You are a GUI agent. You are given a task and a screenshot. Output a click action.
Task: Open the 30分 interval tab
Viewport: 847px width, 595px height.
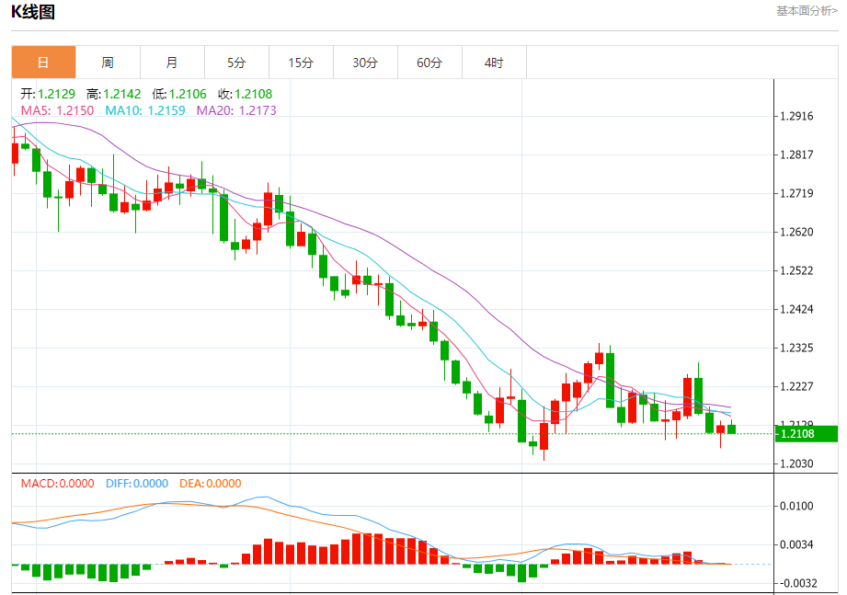click(x=365, y=63)
